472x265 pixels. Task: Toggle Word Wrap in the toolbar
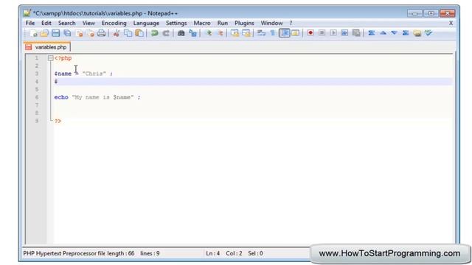261,33
